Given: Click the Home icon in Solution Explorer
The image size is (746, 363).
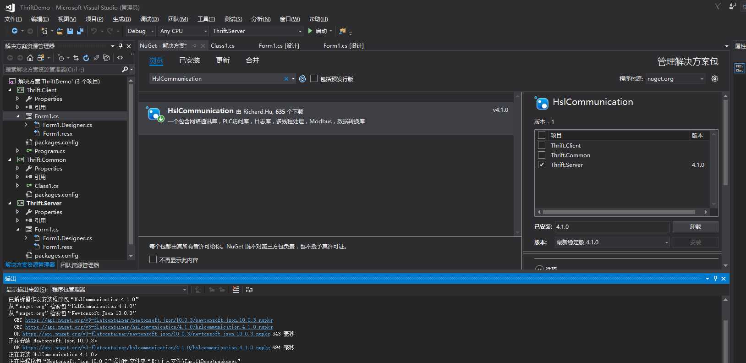Looking at the screenshot, I should (x=30, y=58).
